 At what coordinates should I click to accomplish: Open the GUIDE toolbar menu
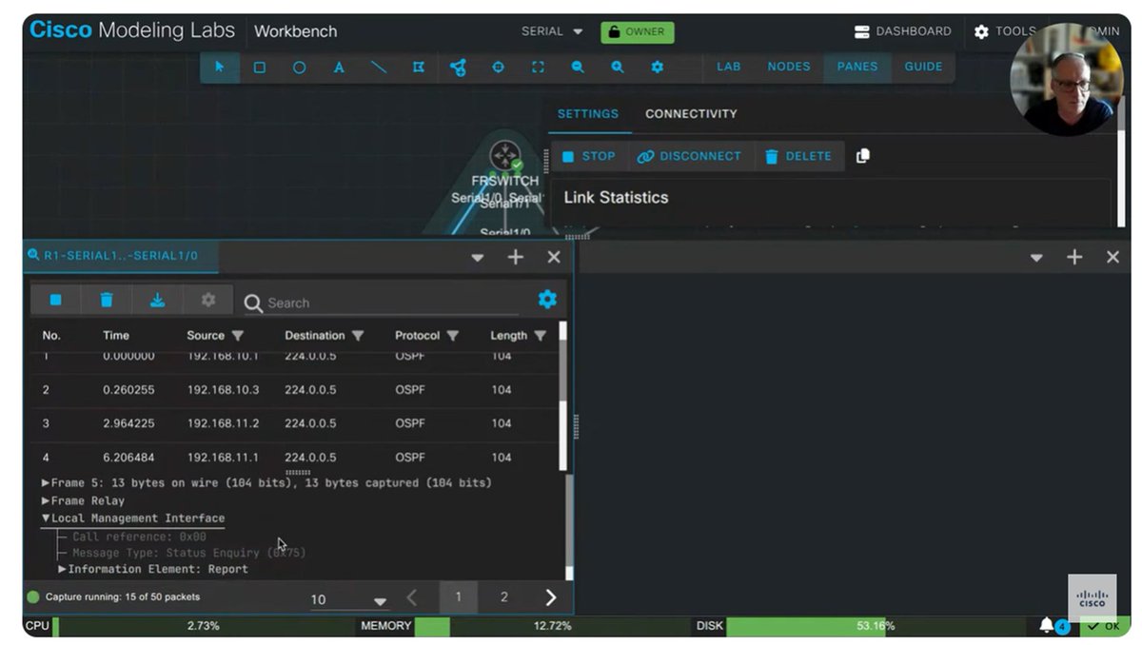point(923,67)
